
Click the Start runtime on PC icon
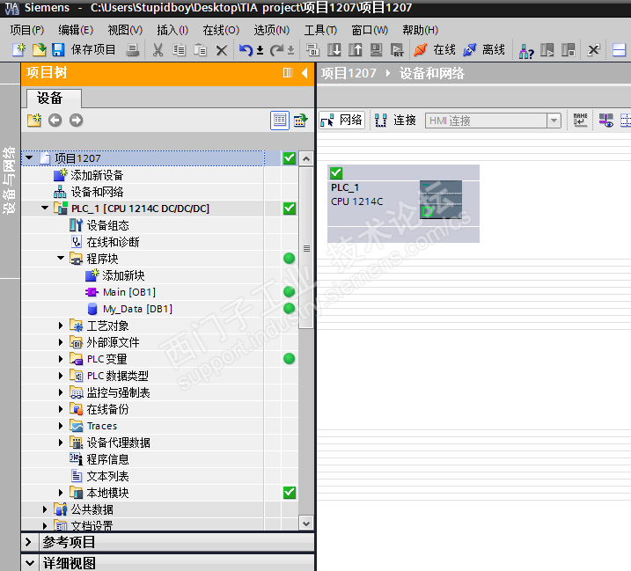tap(397, 50)
